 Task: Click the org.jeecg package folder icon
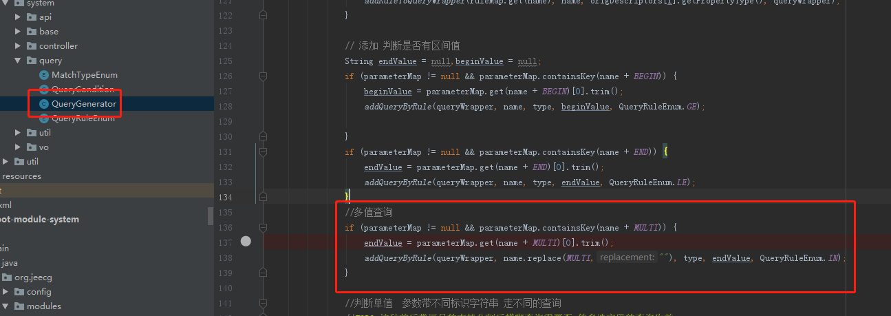pyautogui.click(x=7, y=277)
